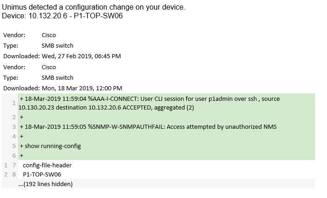This screenshot has height=198, width=327.
Task: Click the hidden lines expander row
Action: [158, 184]
